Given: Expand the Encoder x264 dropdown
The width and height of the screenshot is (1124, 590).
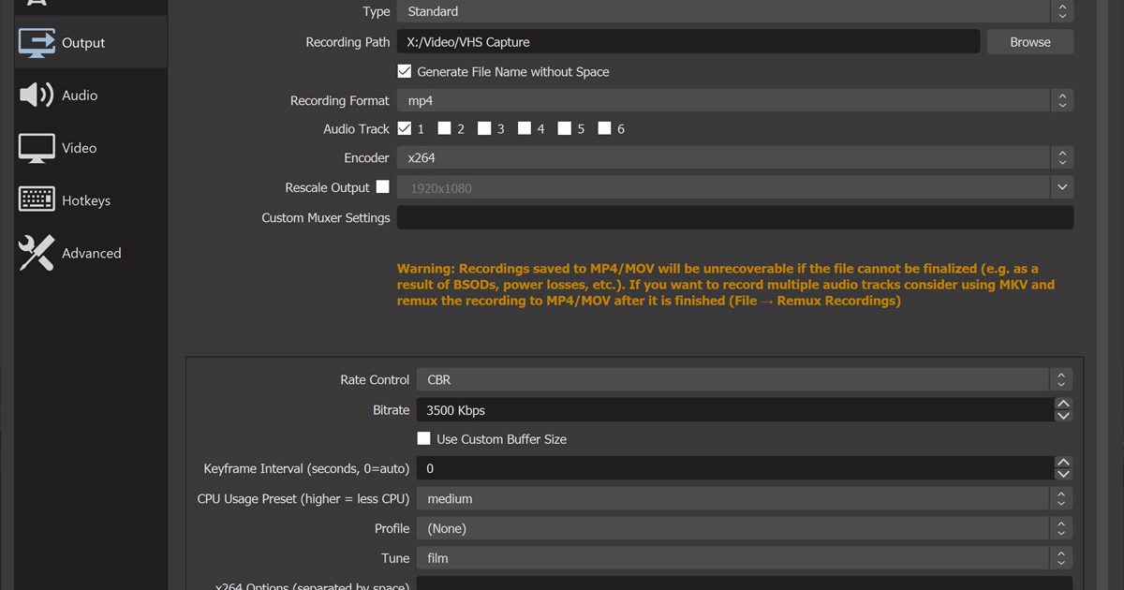Looking at the screenshot, I should (x=734, y=158).
